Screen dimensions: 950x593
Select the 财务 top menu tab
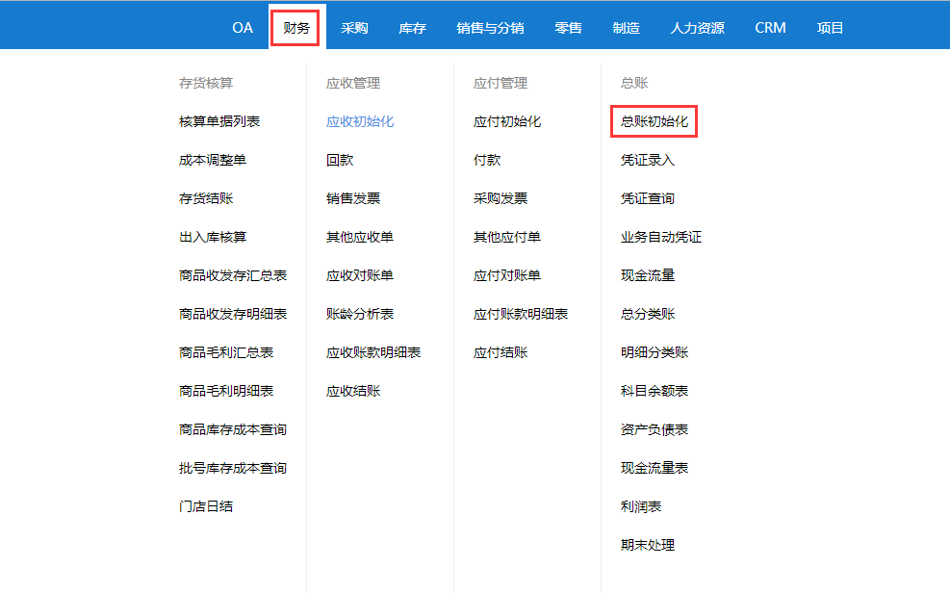296,28
